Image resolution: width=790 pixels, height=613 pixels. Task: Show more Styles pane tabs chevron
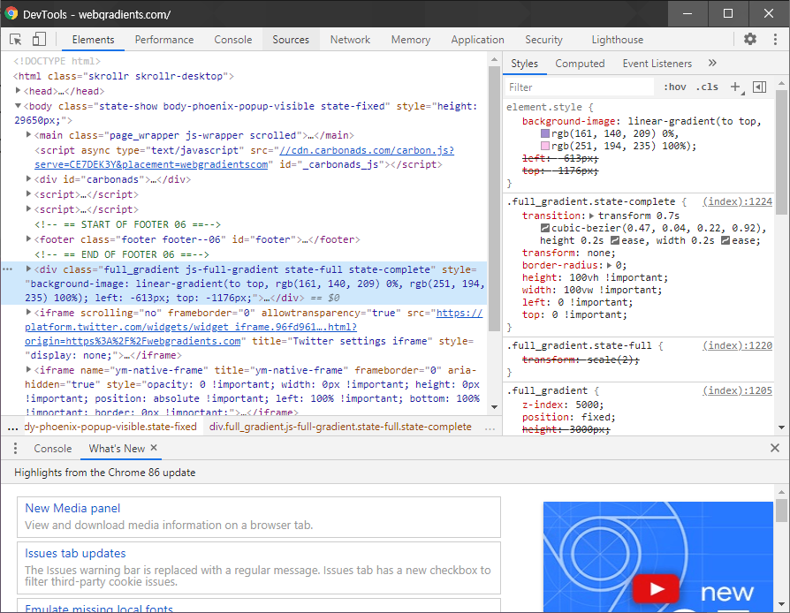click(712, 63)
